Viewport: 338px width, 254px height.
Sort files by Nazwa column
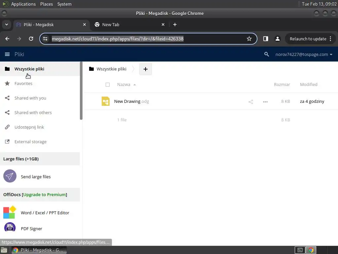[124, 84]
